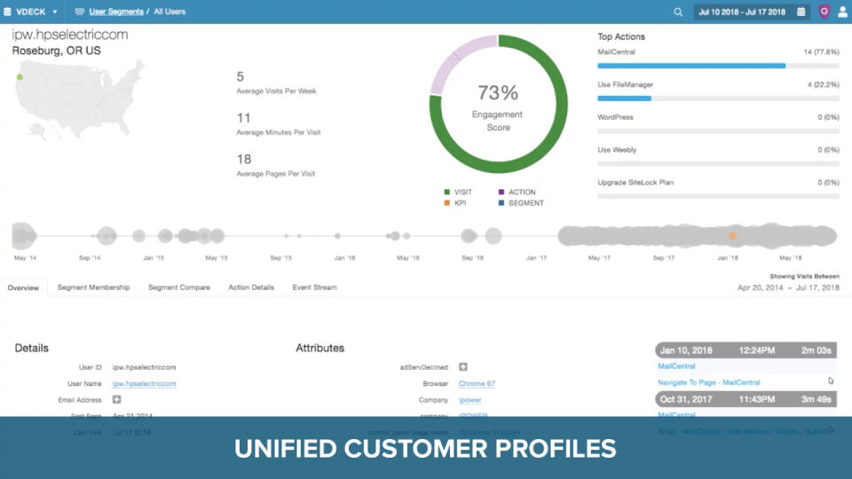Open the Jul 10 2018 - Jul 17 2018 date range

742,12
